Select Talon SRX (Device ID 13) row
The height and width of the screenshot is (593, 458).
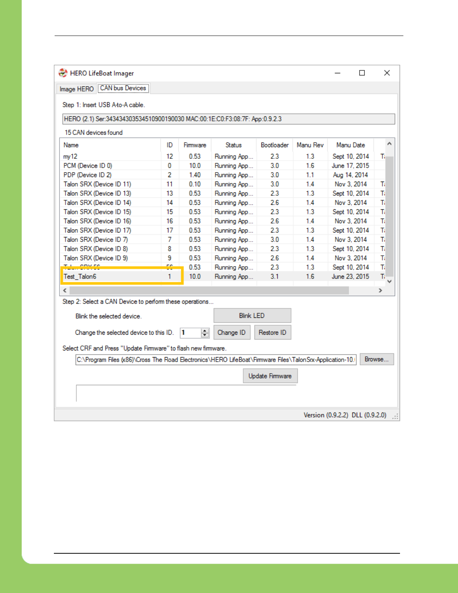click(x=223, y=194)
